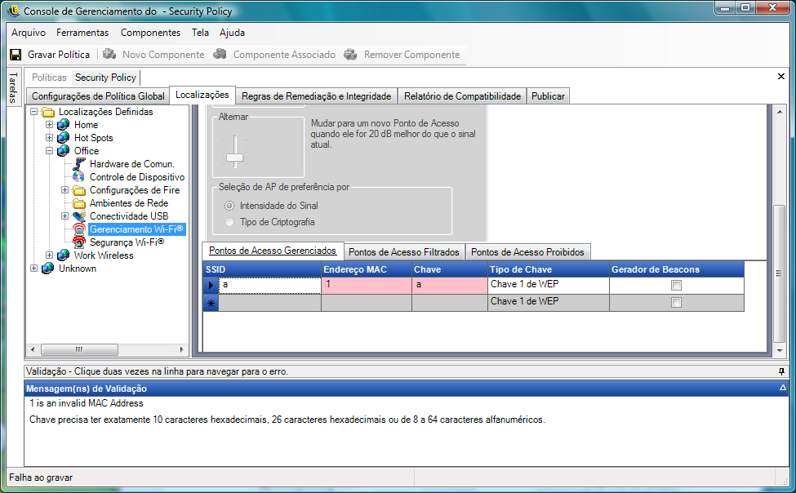This screenshot has height=493, width=796.
Task: Click the Conectividade USB icon
Action: (79, 216)
